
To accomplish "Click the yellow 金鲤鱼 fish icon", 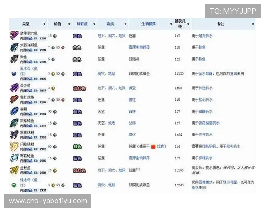I will click(x=14, y=170).
